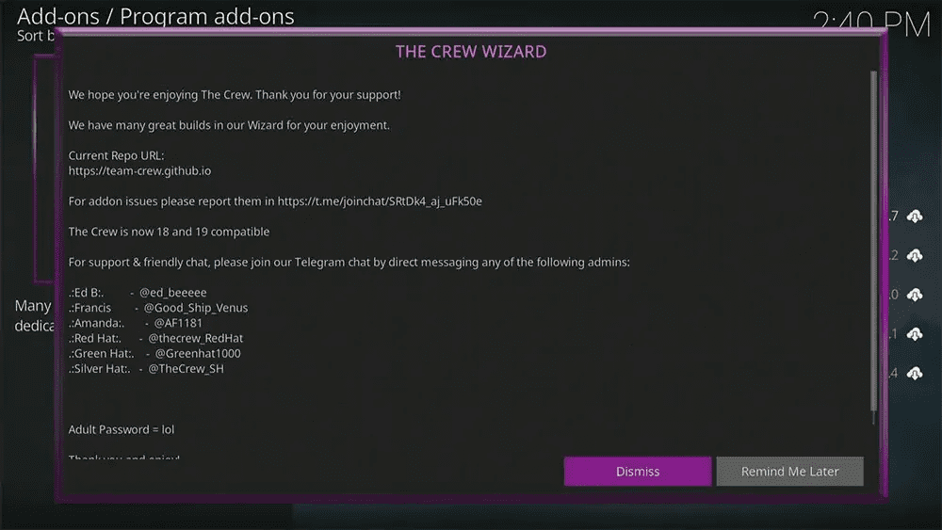Open the team-crew.github.io repo URL
Image resolution: width=942 pixels, height=530 pixels.
[139, 171]
